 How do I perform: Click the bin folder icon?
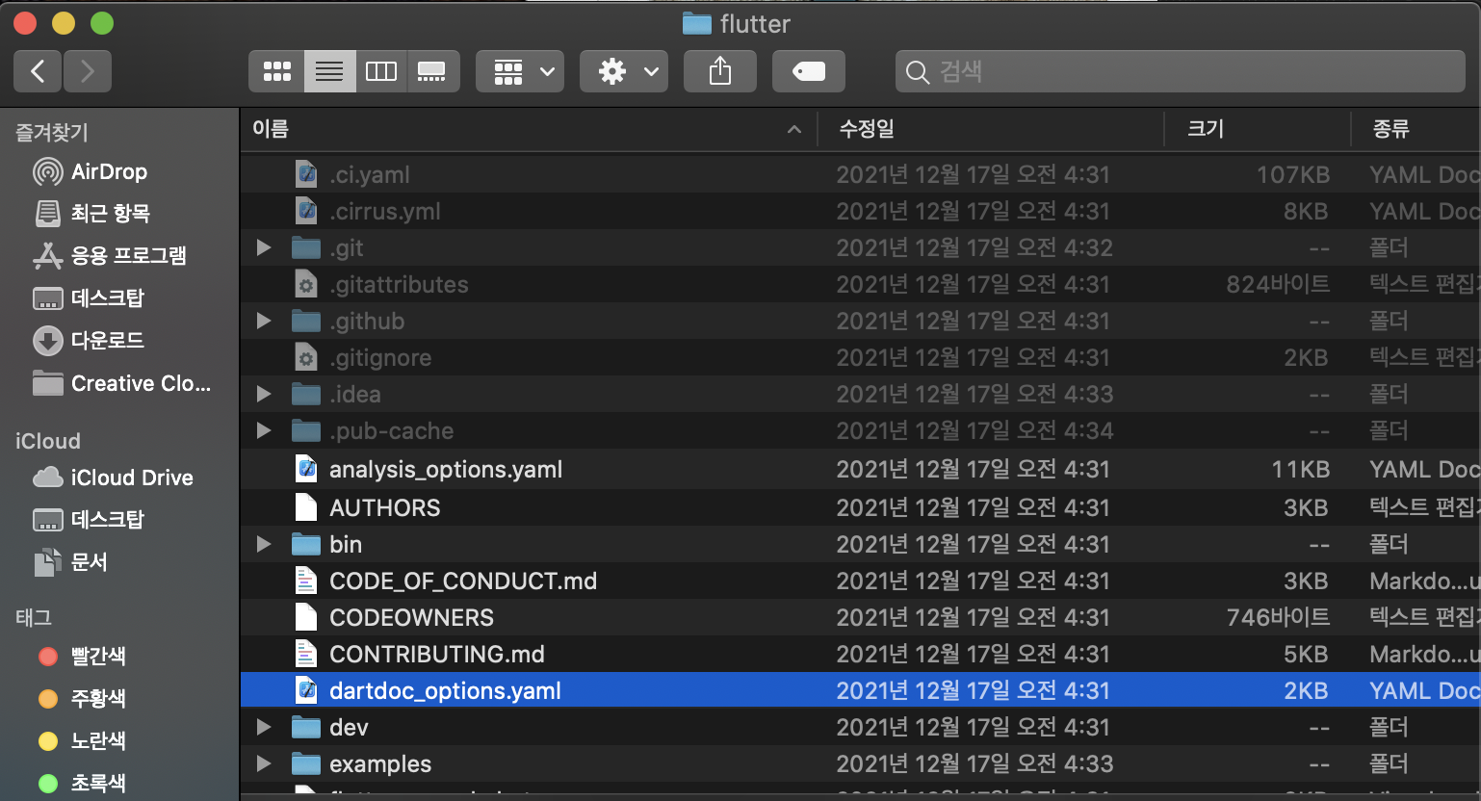(x=306, y=544)
